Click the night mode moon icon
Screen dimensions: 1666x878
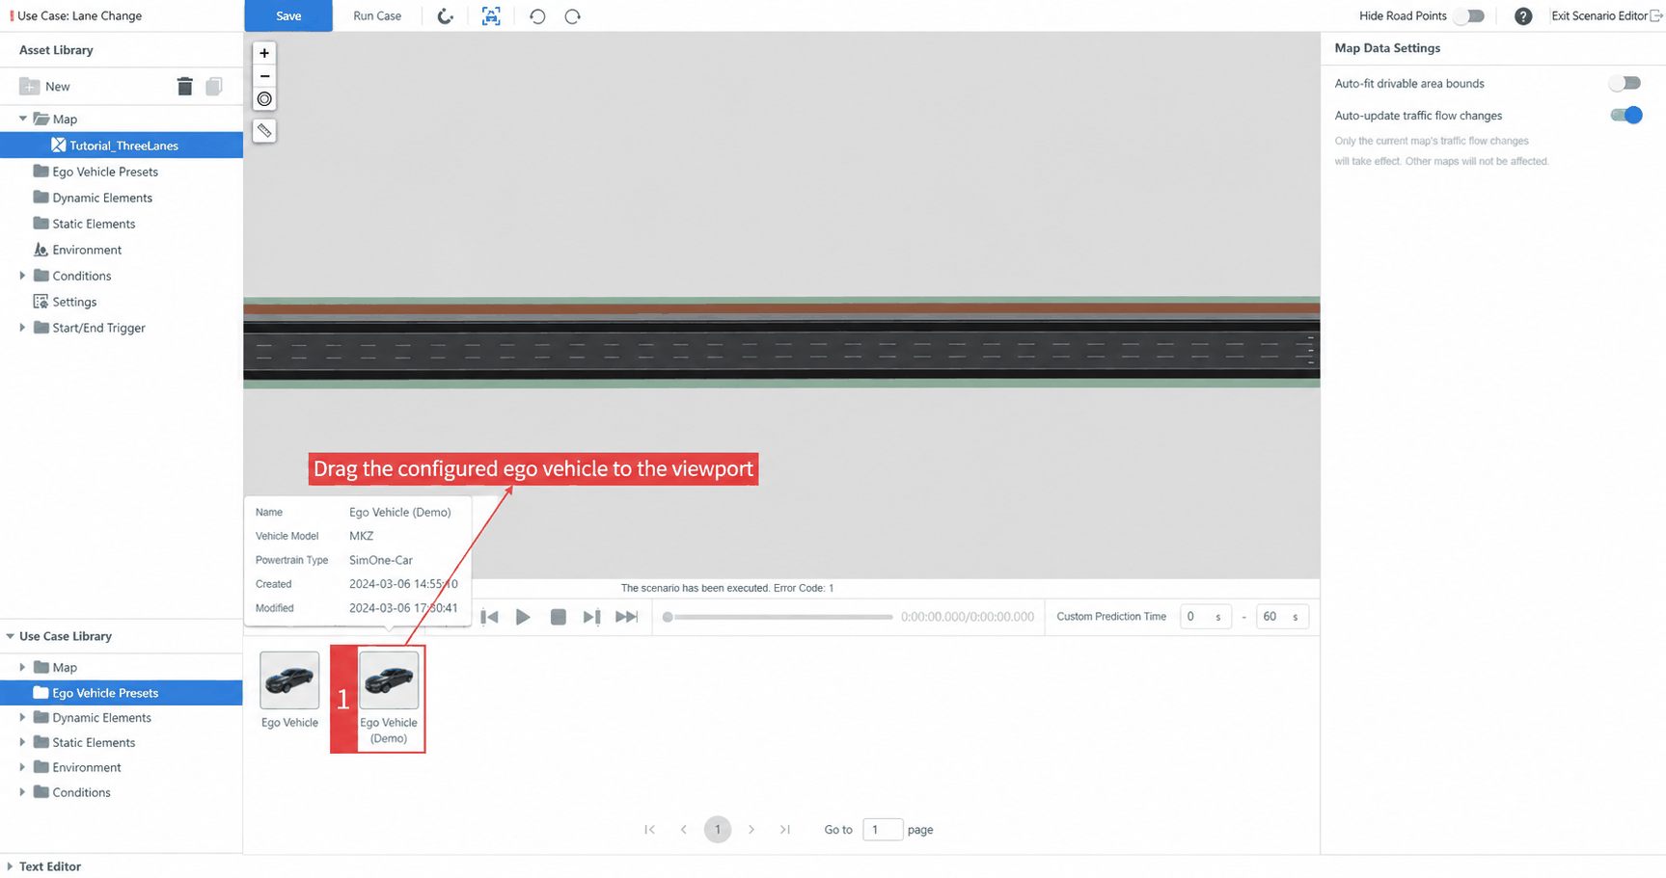[x=445, y=16]
